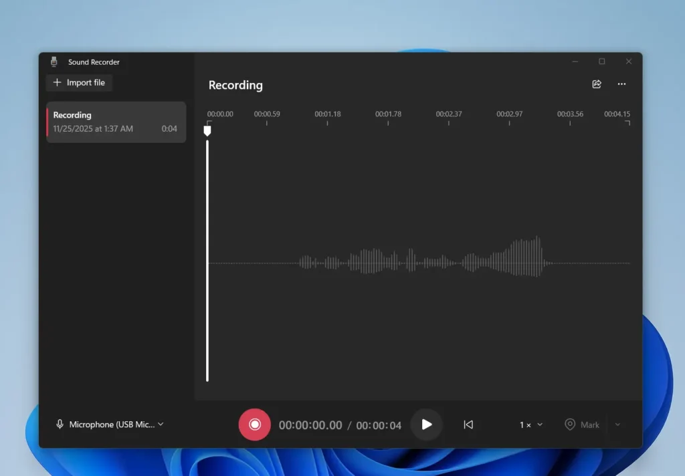
Task: Click the skip-to-beginning icon
Action: (x=468, y=425)
